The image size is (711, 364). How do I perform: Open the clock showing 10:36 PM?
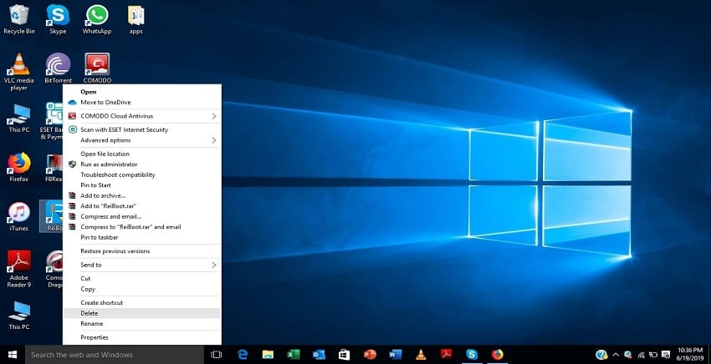pos(690,355)
